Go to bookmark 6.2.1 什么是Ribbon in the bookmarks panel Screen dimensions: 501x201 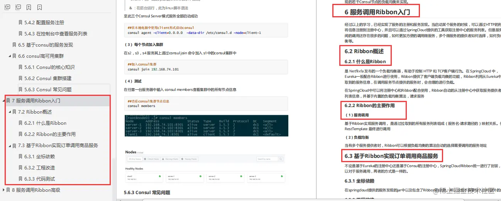pos(45,123)
